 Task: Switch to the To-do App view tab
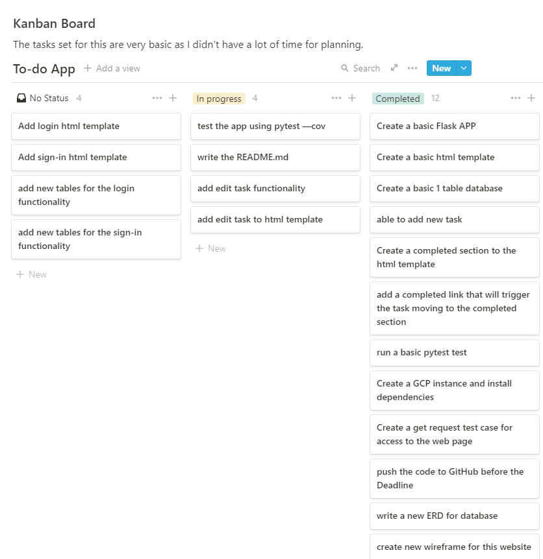pyautogui.click(x=44, y=67)
